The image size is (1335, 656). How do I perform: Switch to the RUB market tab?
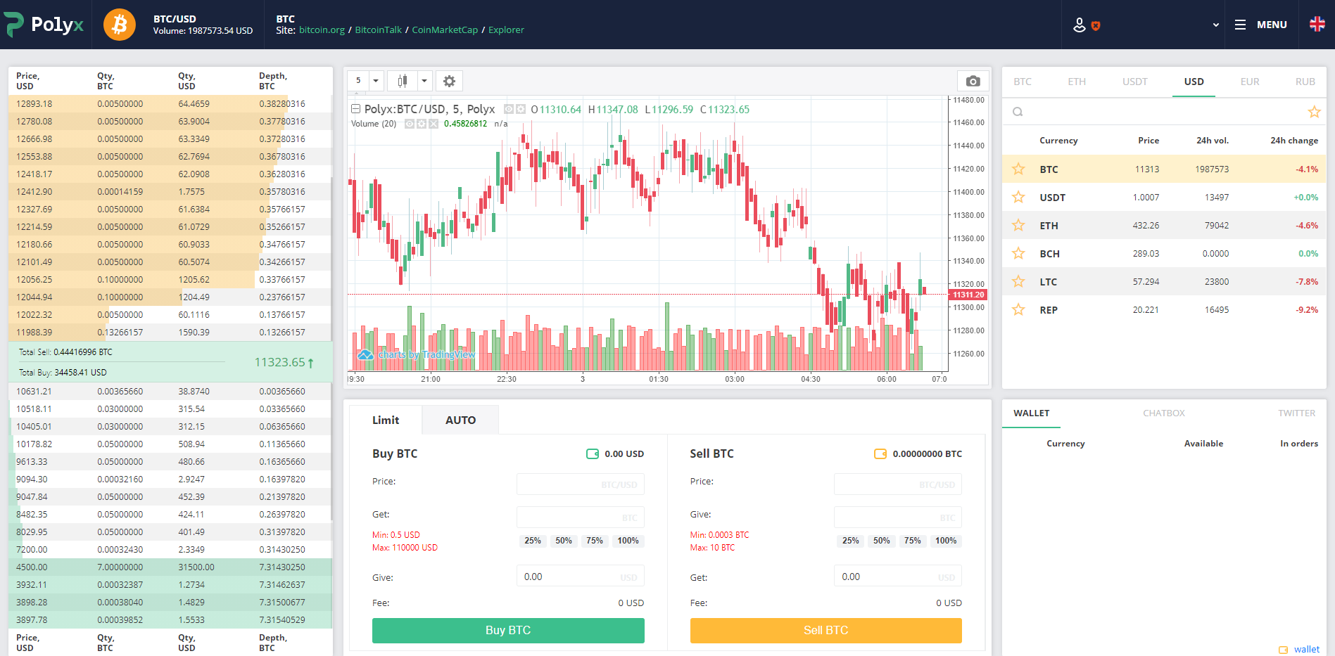point(1305,82)
